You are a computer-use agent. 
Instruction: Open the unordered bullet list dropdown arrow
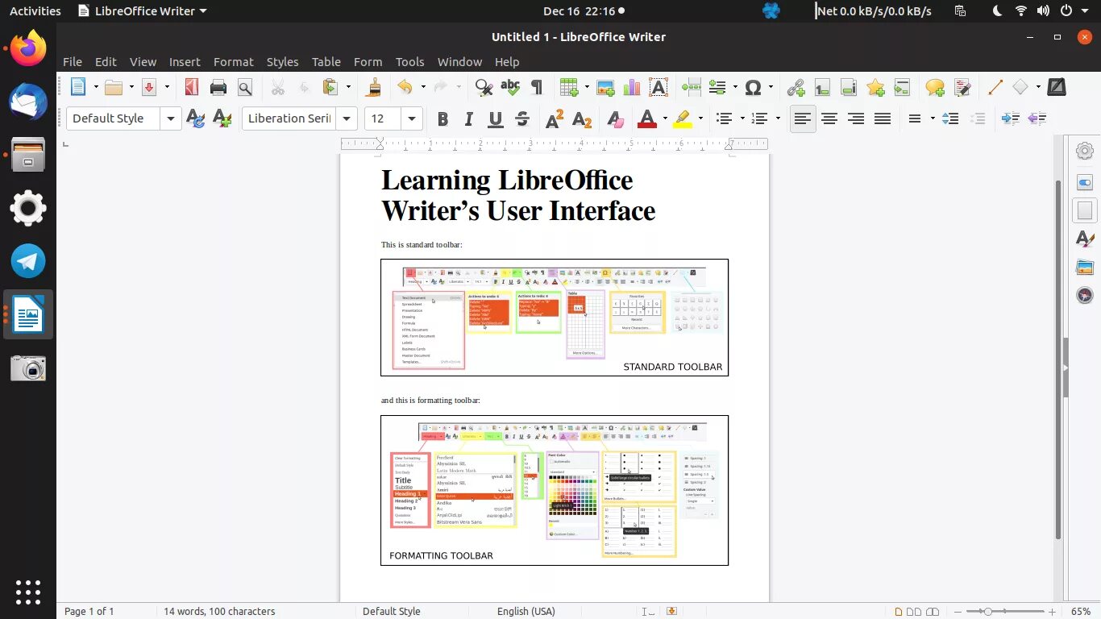point(742,119)
